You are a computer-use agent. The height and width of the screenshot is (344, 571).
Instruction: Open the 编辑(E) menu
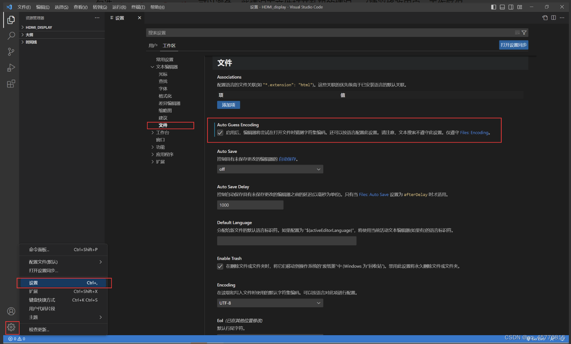(43, 7)
